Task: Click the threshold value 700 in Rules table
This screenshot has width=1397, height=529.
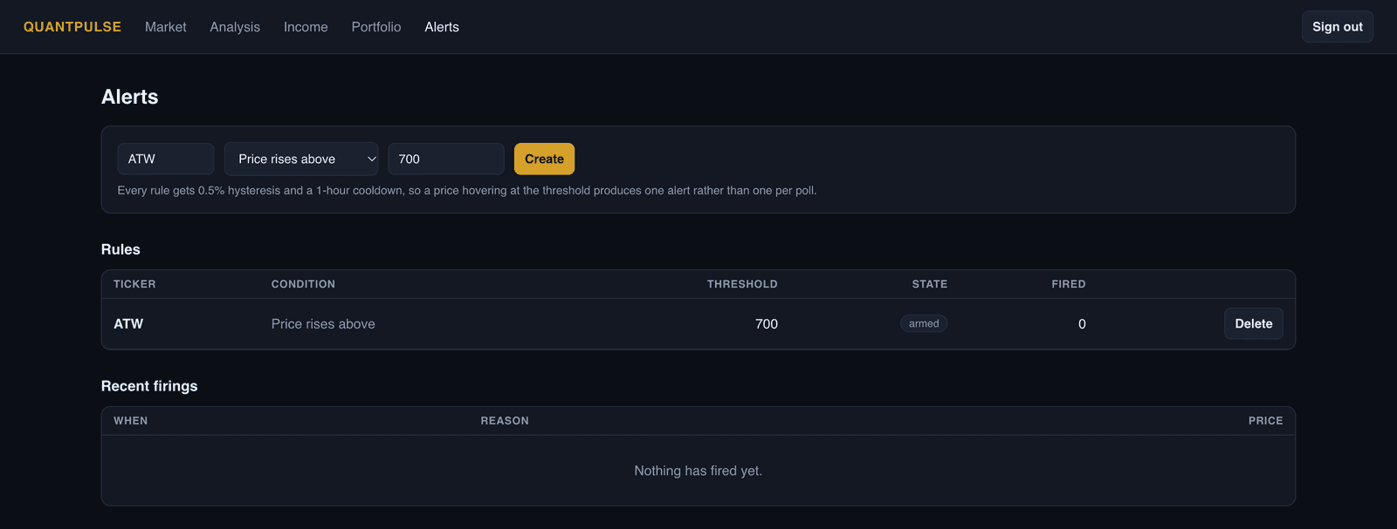Action: pyautogui.click(x=767, y=323)
